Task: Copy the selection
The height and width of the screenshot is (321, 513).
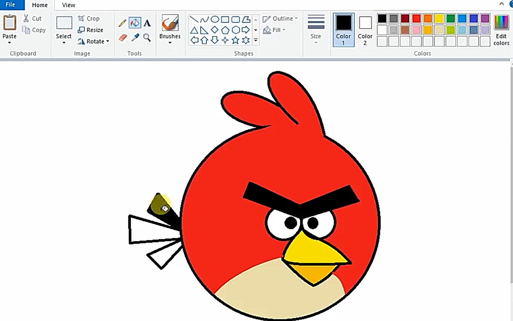Action: coord(34,30)
